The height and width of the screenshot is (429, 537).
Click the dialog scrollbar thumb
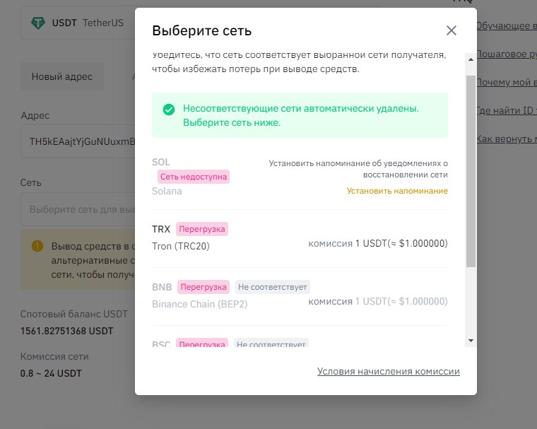click(x=471, y=171)
